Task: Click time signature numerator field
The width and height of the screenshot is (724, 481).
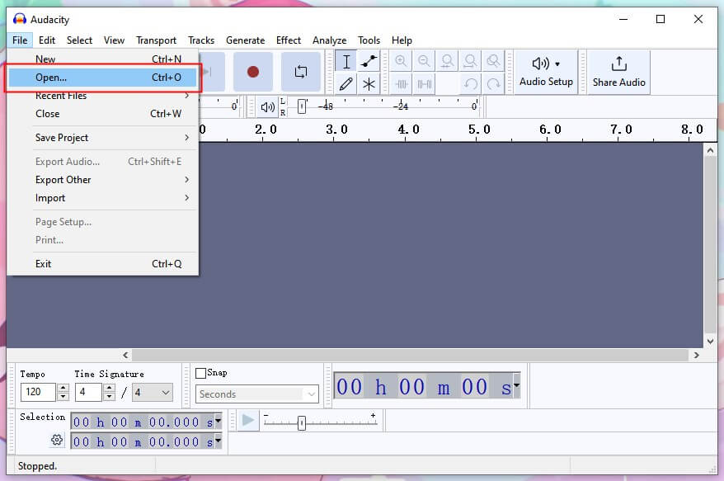Action: click(x=88, y=392)
